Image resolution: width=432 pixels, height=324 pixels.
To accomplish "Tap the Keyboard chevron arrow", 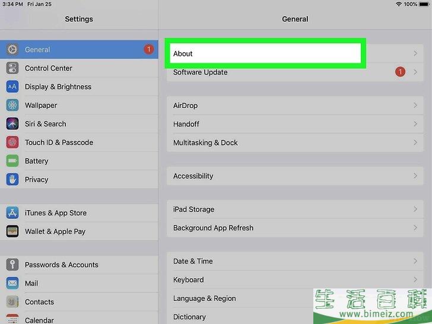I will click(415, 279).
